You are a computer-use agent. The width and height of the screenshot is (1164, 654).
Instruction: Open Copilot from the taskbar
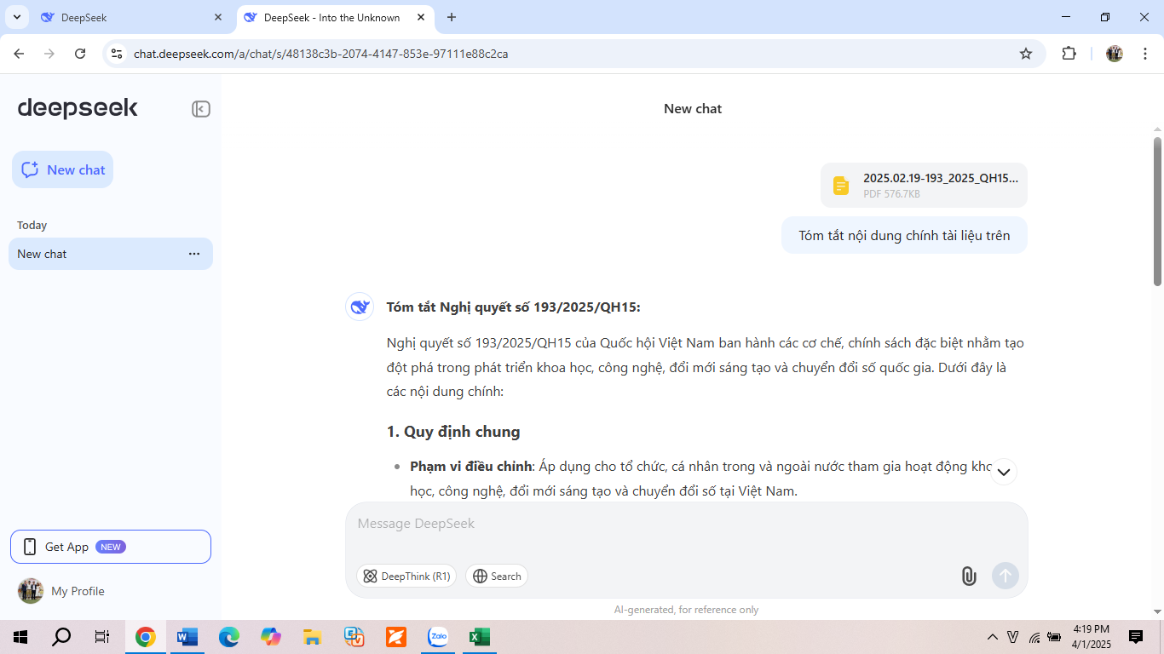pos(271,637)
